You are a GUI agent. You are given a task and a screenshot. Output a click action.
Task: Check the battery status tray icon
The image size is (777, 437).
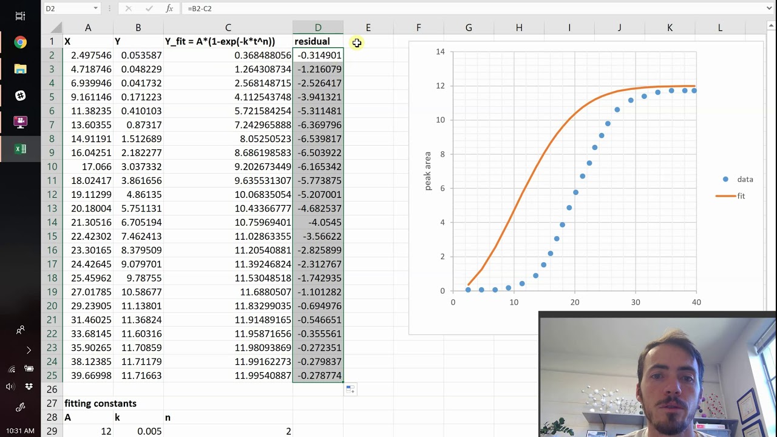point(29,368)
